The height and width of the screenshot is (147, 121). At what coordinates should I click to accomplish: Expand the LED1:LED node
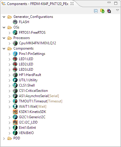click(x=9, y=59)
